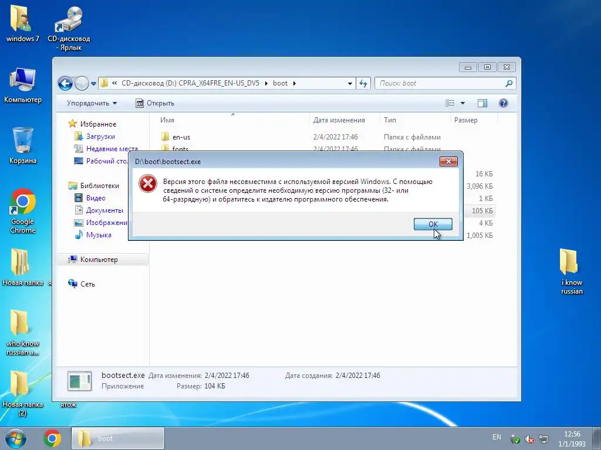
Task: Open the recent pages dropdown arrow
Action: coord(93,83)
